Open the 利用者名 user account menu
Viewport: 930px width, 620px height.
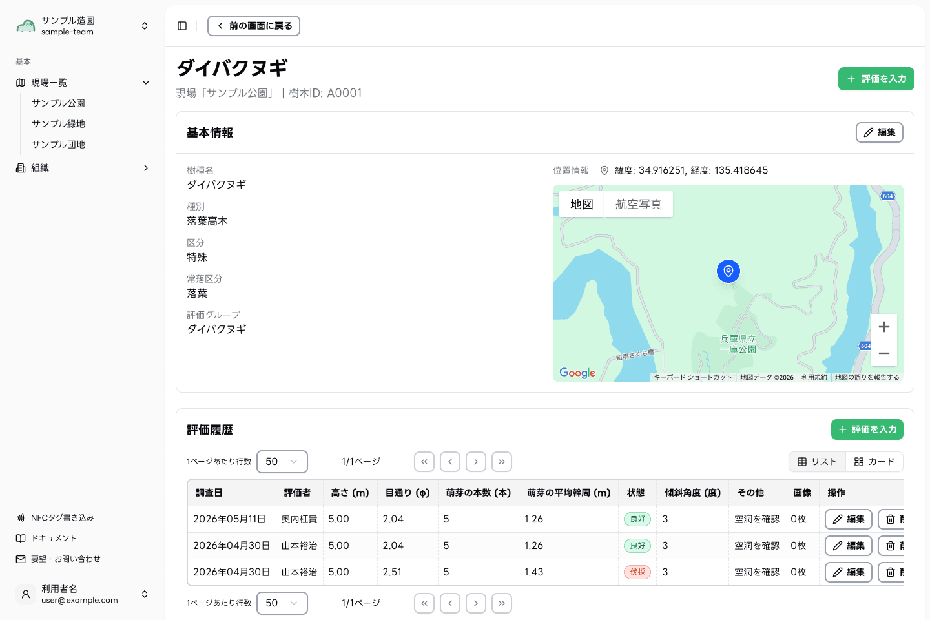tap(82, 594)
